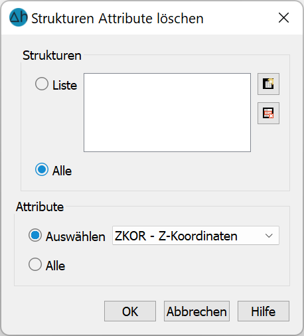
Task: Click the delta-h application icon in title bar
Action: [x=19, y=17]
